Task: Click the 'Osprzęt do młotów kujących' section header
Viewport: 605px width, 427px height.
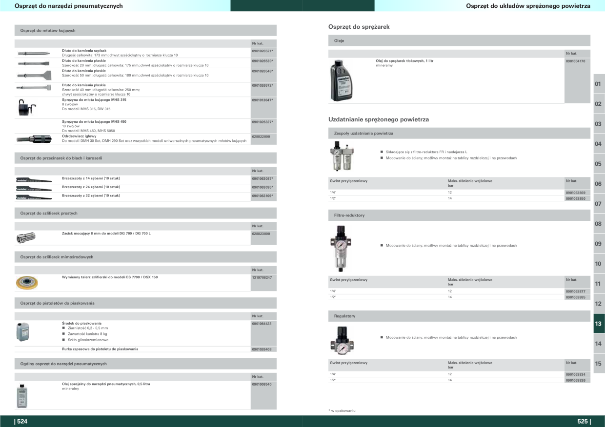Action: click(x=145, y=30)
